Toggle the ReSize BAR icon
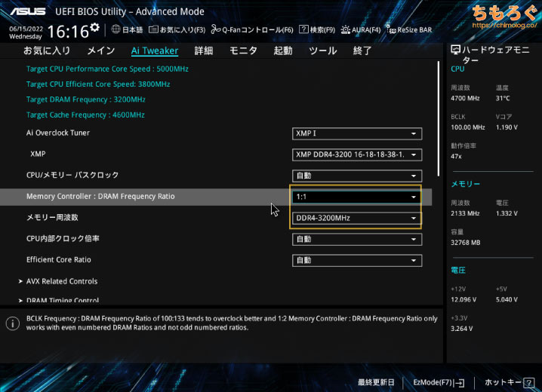 pos(390,29)
